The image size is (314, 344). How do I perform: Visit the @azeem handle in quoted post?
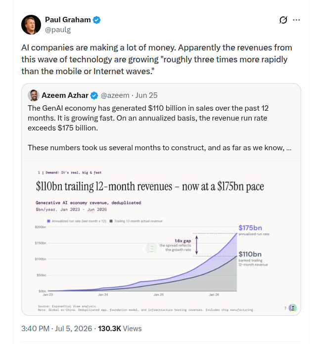(115, 95)
